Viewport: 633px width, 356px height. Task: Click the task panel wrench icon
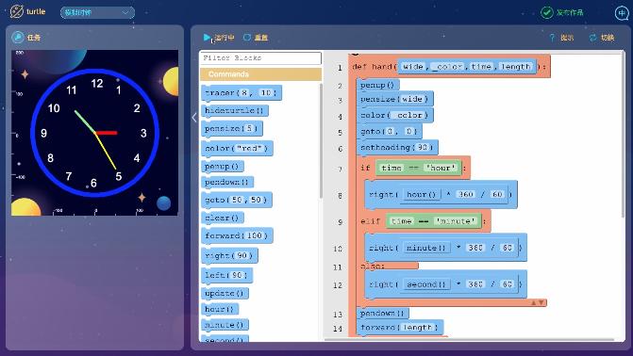click(x=17, y=37)
